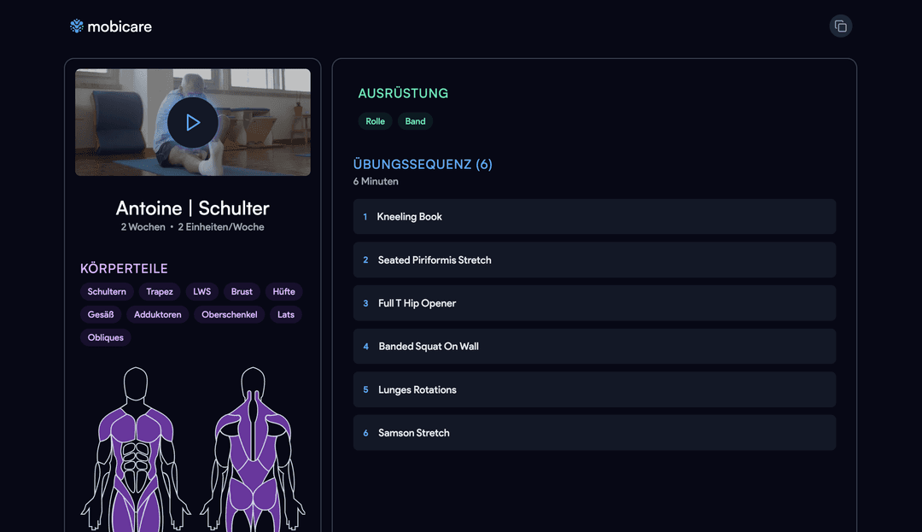
Task: Select the Oberschenkel body part tag
Action: tap(229, 315)
